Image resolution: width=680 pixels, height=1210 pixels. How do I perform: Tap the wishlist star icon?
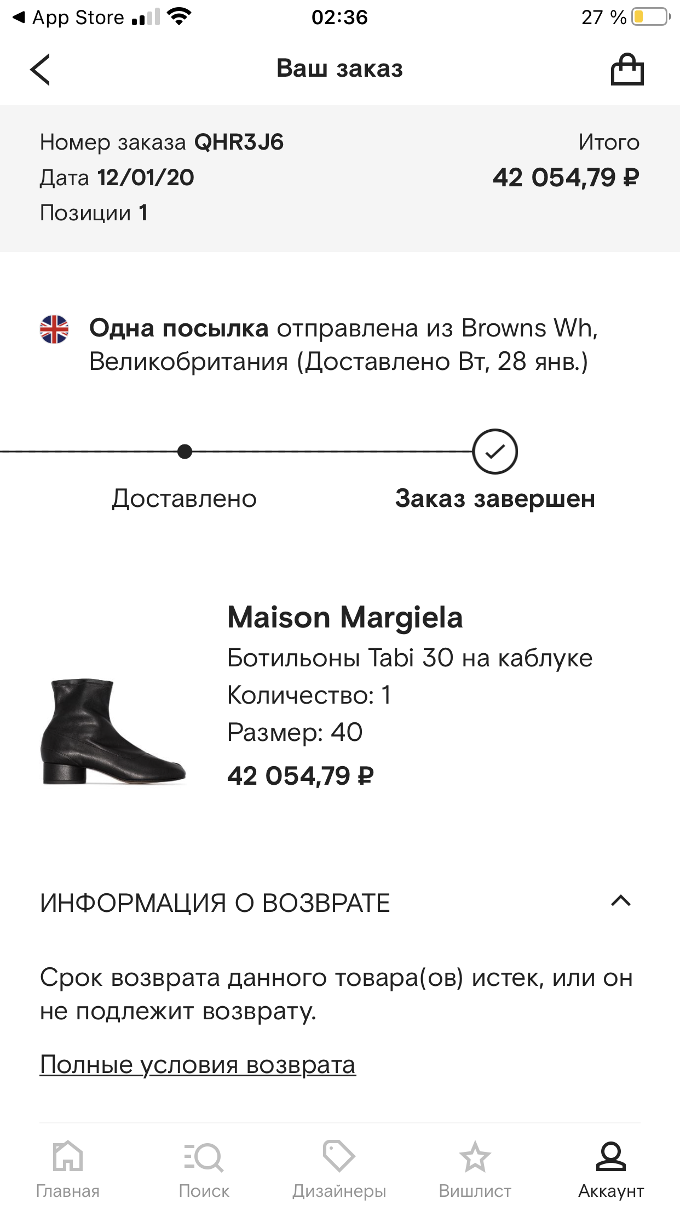click(475, 1157)
